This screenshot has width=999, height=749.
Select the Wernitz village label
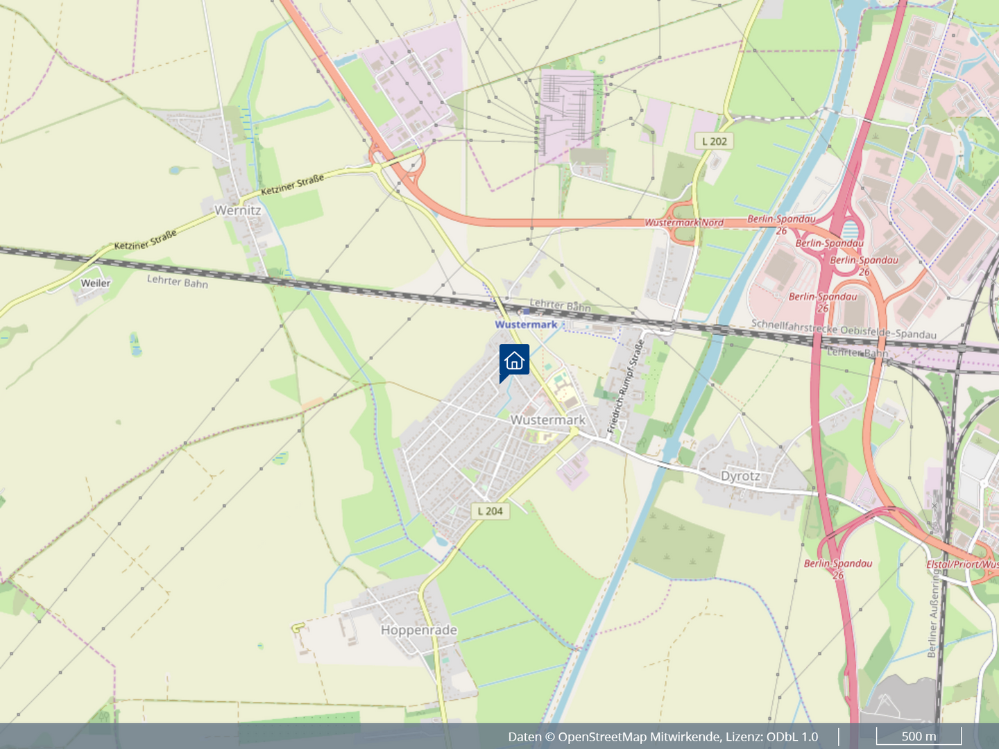click(x=238, y=210)
